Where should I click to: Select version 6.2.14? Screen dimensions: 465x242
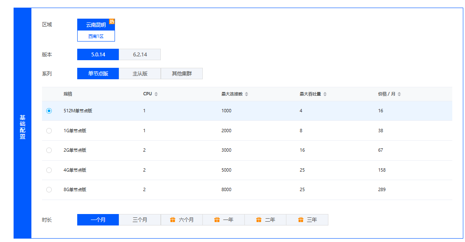(x=140, y=54)
